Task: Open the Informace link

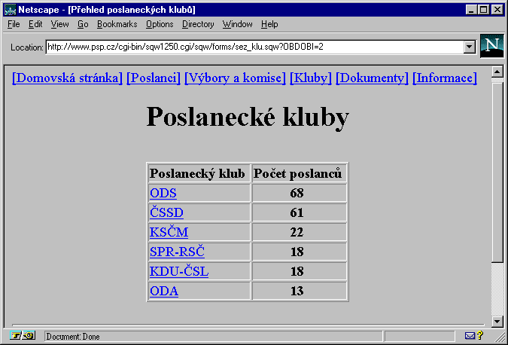Action: coord(445,78)
